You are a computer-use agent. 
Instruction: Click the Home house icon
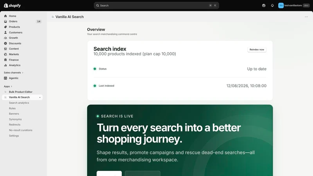click(5, 16)
